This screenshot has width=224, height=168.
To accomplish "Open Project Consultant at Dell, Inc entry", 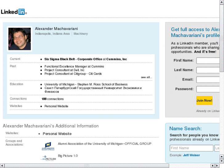I will (64, 70).
